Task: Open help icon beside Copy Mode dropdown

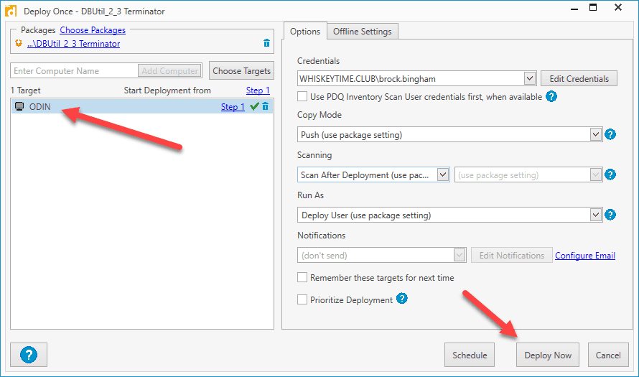Action: pyautogui.click(x=610, y=134)
